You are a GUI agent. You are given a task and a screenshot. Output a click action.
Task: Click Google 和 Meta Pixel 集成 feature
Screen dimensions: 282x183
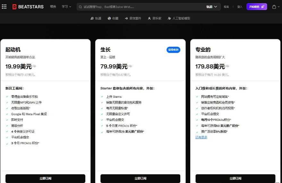tap(29, 114)
